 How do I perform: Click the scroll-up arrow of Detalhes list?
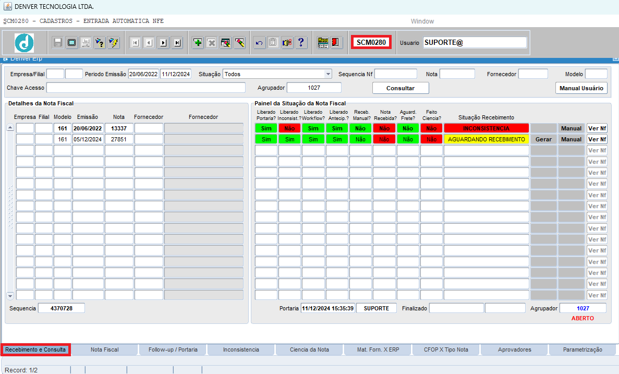click(x=10, y=128)
